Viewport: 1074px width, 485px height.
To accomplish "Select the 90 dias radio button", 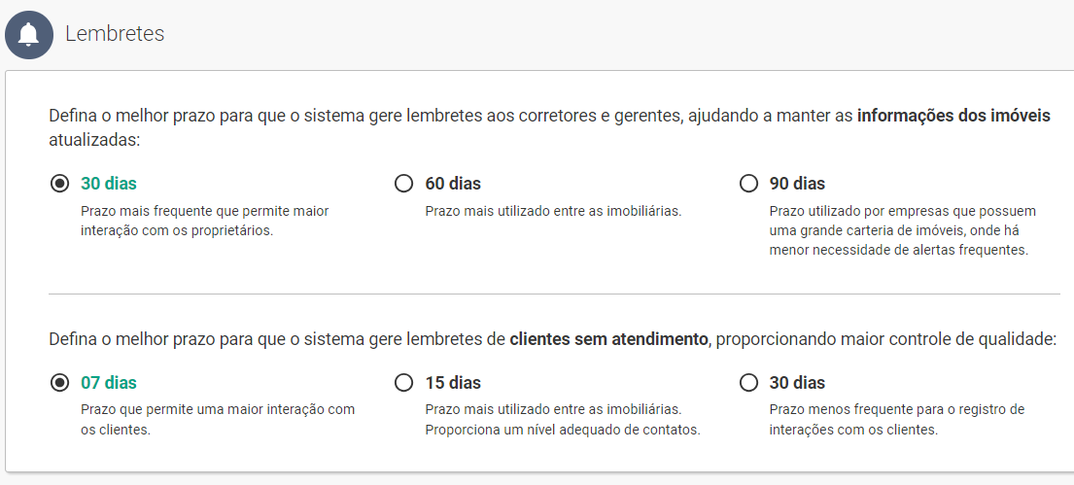I will click(x=748, y=184).
